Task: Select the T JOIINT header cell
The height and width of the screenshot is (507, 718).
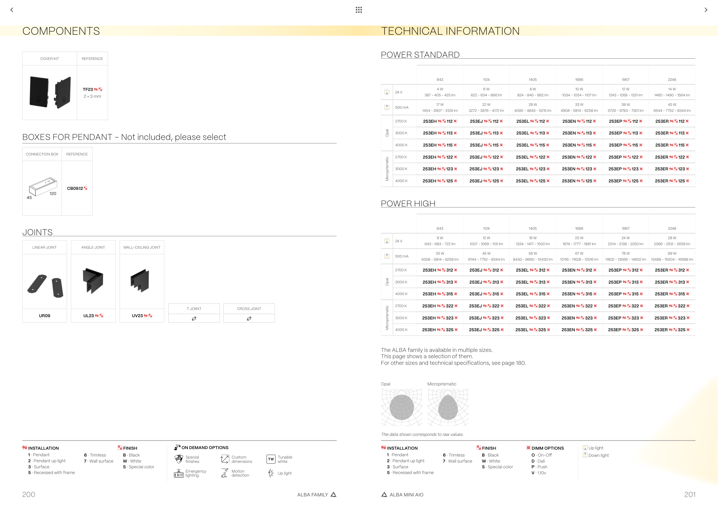Action: (194, 309)
